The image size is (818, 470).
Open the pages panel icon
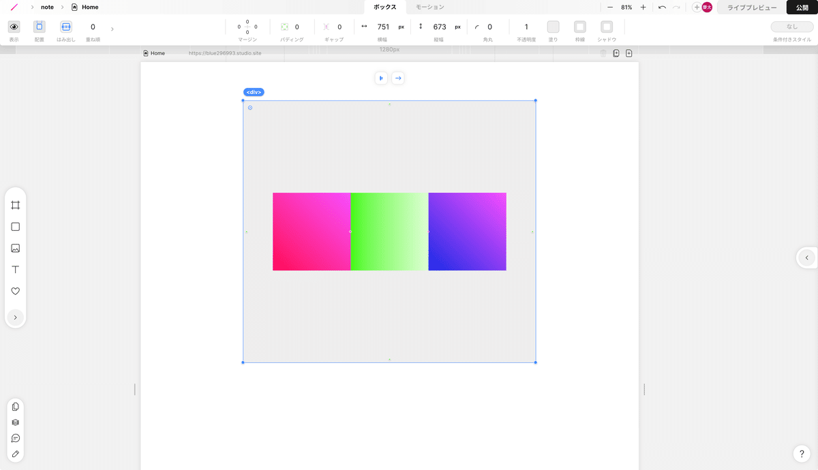15,407
